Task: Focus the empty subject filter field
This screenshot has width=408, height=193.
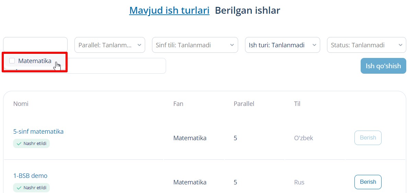Action: [35, 45]
